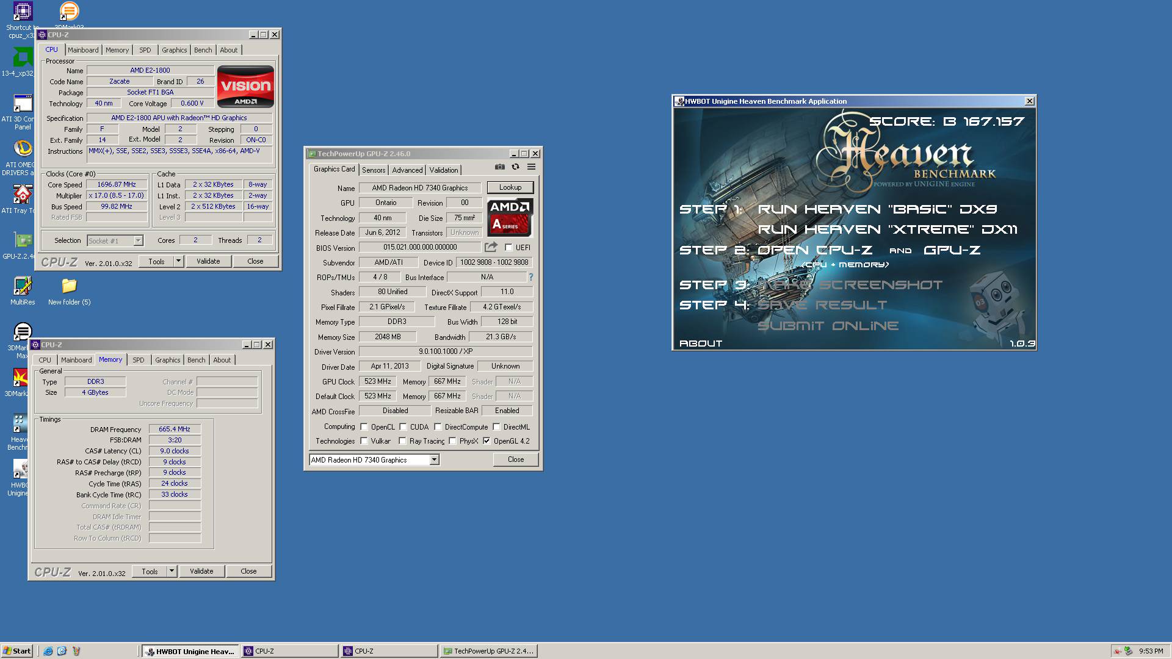Toggle the OpenCL checkbox
Viewport: 1172px width, 659px height.
coord(364,427)
